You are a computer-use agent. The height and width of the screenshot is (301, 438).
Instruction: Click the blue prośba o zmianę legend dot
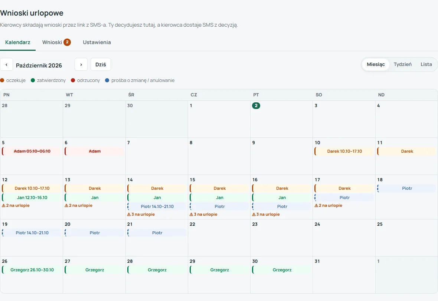tap(107, 80)
